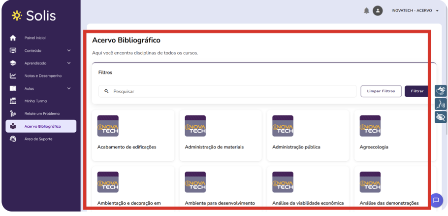Open the Ambiente para desenvolvimento thumbnail
The width and height of the screenshot is (448, 216).
pos(195,182)
